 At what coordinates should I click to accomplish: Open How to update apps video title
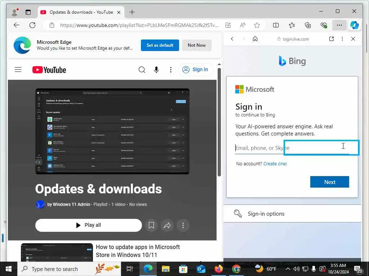pyautogui.click(x=138, y=251)
